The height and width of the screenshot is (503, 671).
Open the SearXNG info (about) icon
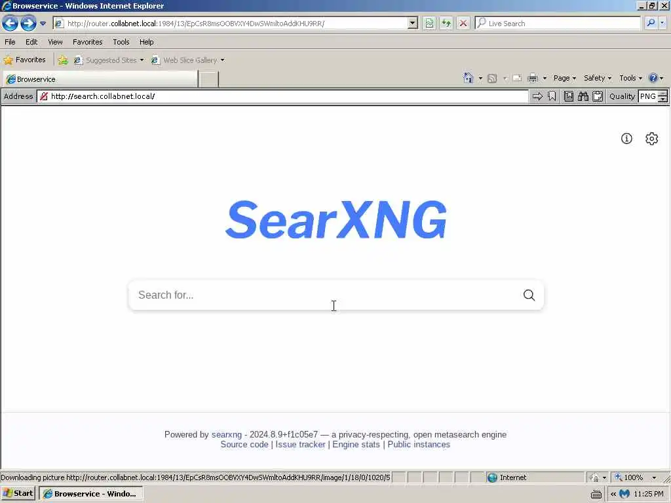pyautogui.click(x=626, y=139)
